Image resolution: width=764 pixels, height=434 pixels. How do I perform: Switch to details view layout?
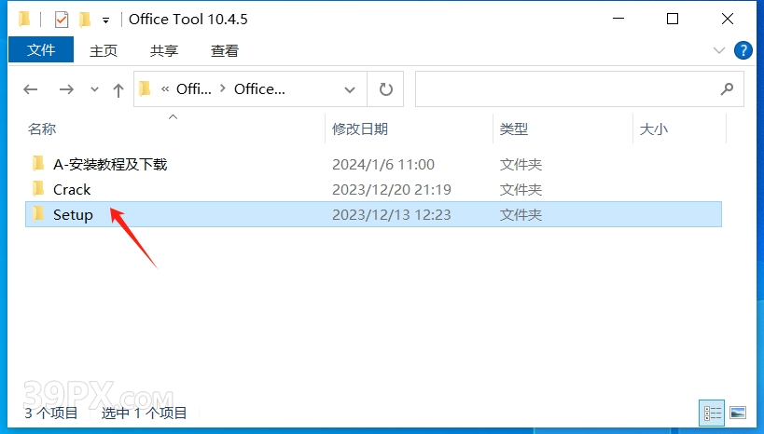[712, 414]
